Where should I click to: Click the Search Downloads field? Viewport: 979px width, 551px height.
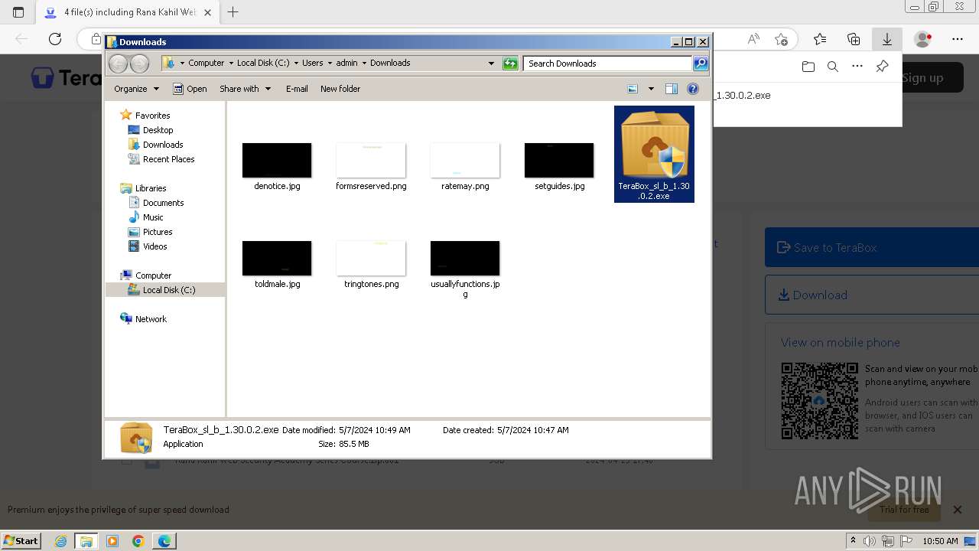pos(608,64)
